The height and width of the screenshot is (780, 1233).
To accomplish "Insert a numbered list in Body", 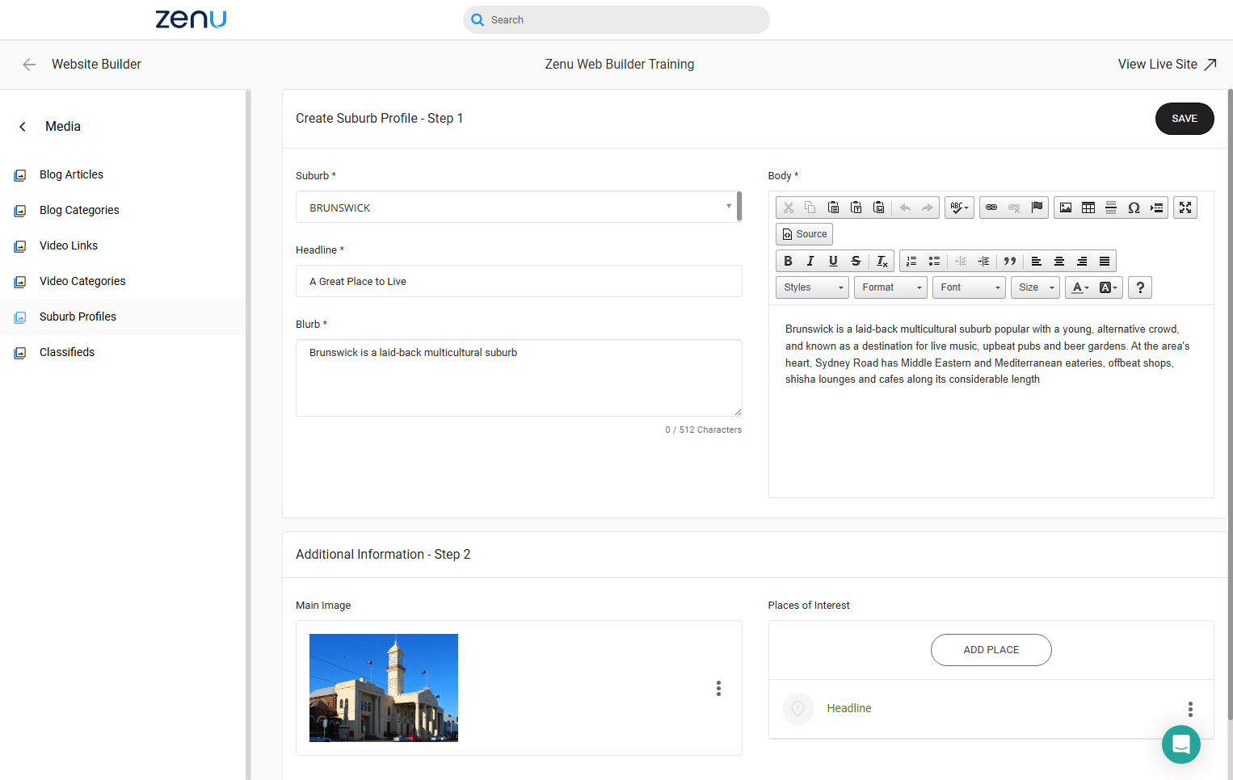I will (911, 261).
